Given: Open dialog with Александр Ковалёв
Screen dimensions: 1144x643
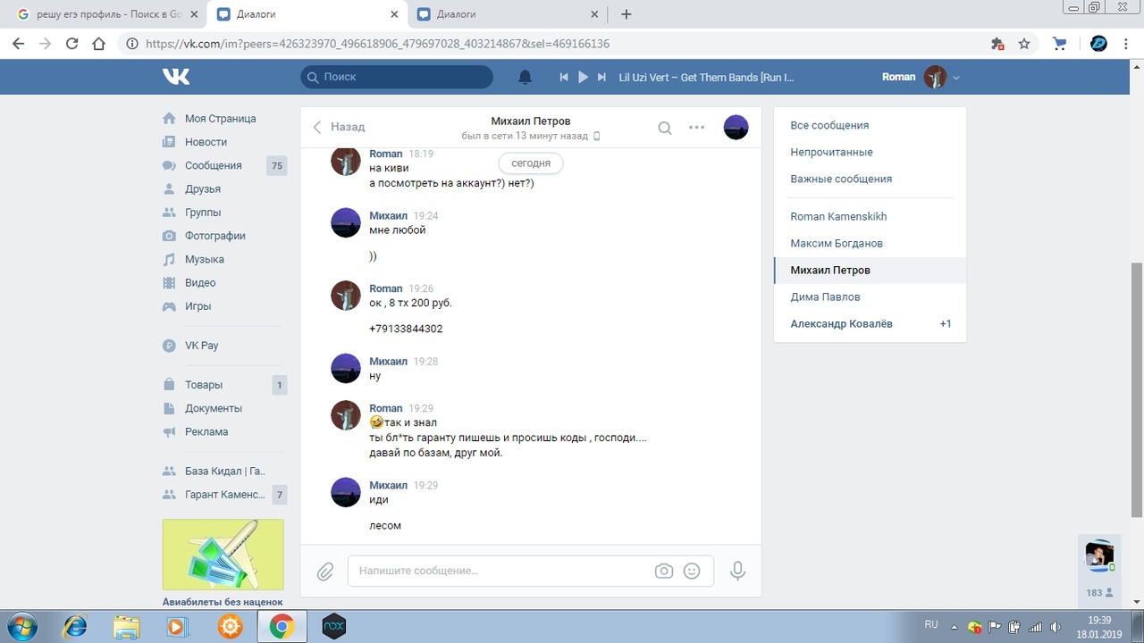Looking at the screenshot, I should click(x=841, y=323).
